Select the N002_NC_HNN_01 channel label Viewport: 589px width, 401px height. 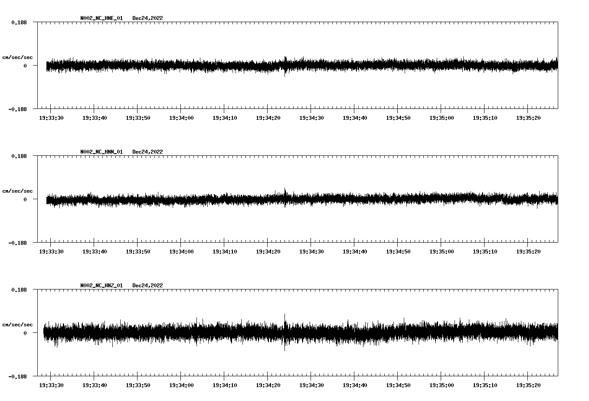(101, 152)
